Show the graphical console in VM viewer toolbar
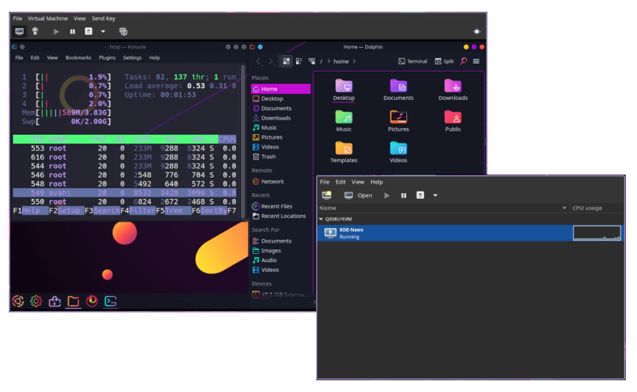Viewport: 637px width, 392px height. point(19,31)
